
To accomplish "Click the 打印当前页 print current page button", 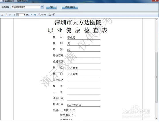I will tap(70, 7).
